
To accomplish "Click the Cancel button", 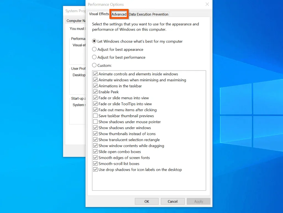I will coord(173,201).
